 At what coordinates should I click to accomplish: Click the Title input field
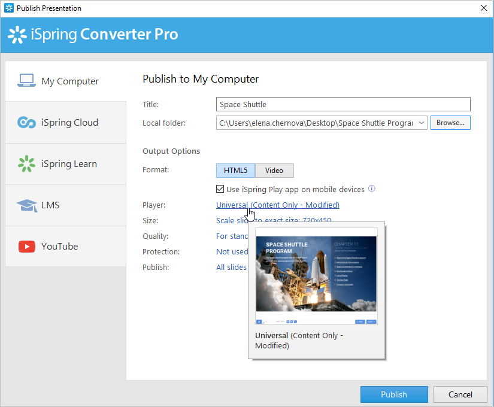343,104
